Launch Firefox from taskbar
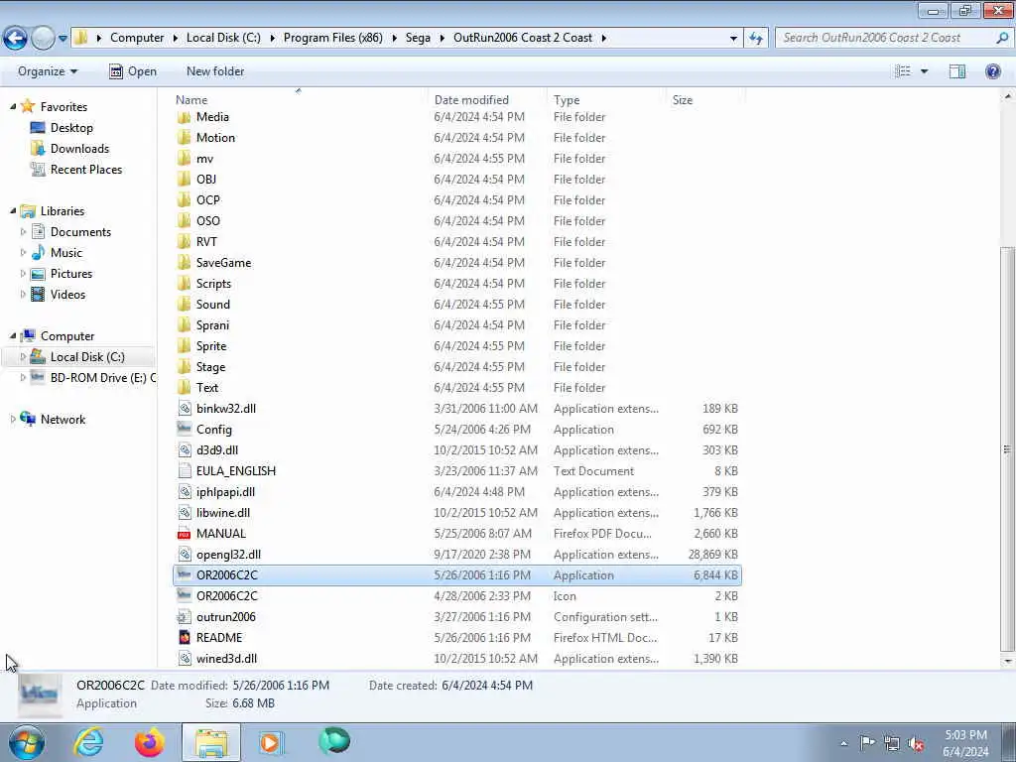 (x=150, y=742)
